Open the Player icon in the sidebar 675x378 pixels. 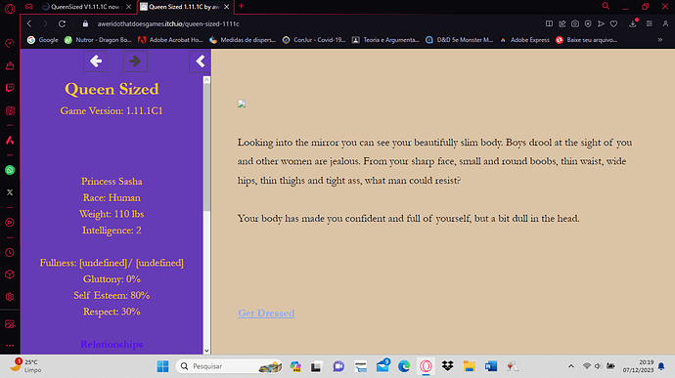[x=10, y=223]
